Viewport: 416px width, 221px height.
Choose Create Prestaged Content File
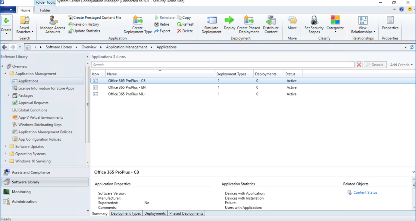(x=94, y=17)
